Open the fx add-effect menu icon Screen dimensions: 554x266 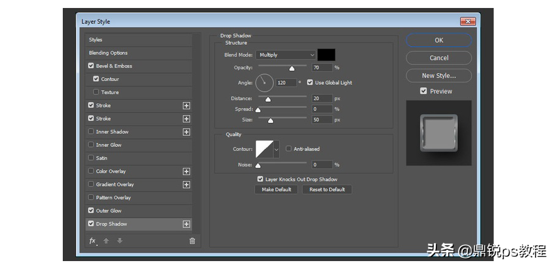click(x=92, y=241)
